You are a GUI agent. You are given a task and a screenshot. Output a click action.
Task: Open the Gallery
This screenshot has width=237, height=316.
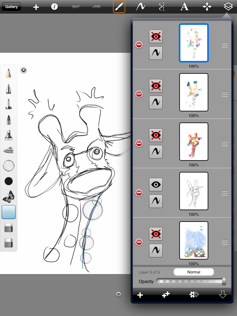(x=11, y=7)
